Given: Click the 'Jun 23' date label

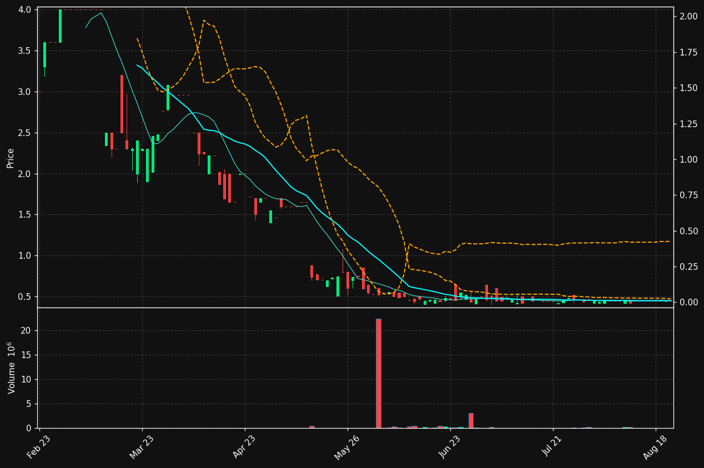Looking at the screenshot, I should 450,447.
